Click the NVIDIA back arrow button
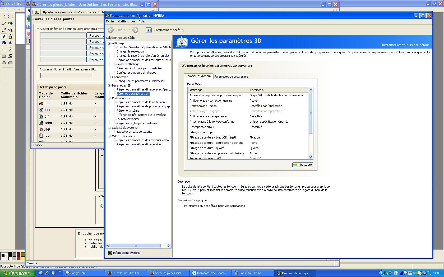The width and height of the screenshot is (444, 277). [111, 30]
